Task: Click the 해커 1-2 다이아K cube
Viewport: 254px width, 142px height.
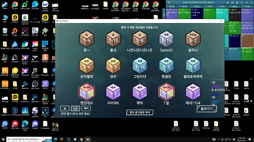Action: click(x=113, y=92)
